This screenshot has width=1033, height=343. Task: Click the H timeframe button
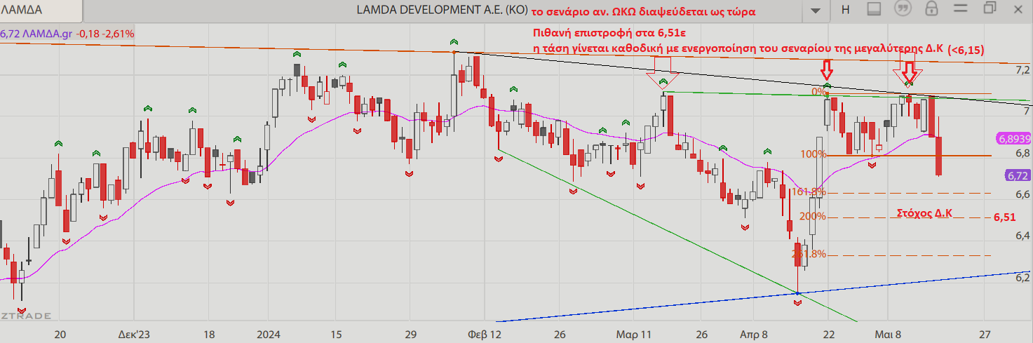[845, 10]
